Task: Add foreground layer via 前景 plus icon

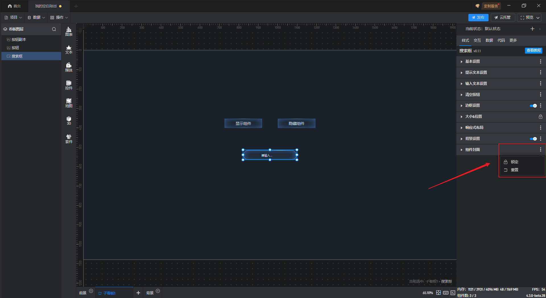Action: pyautogui.click(x=91, y=291)
